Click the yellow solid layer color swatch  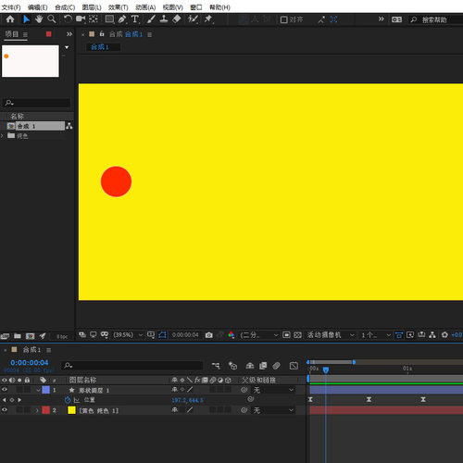pyautogui.click(x=71, y=410)
